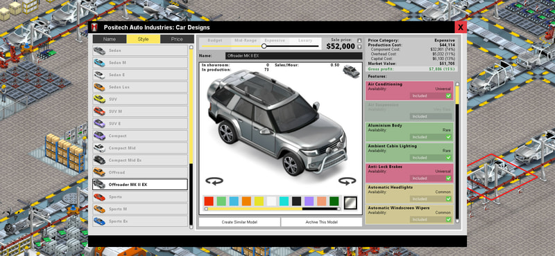Choose the Sports M design entry
Image resolution: width=555 pixels, height=256 pixels.
(x=140, y=209)
